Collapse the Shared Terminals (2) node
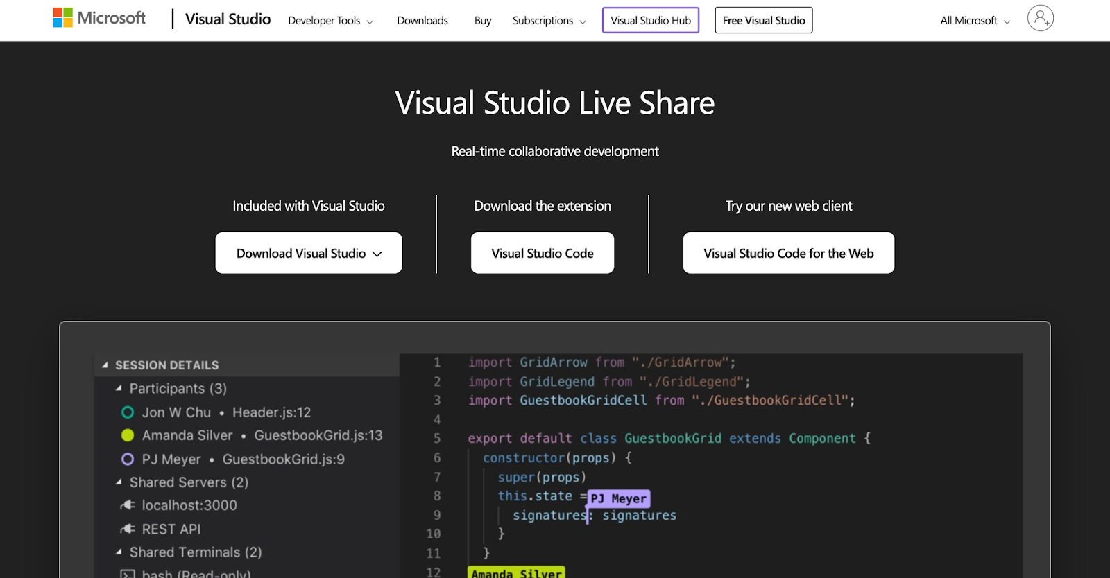1110x578 pixels. pos(119,552)
